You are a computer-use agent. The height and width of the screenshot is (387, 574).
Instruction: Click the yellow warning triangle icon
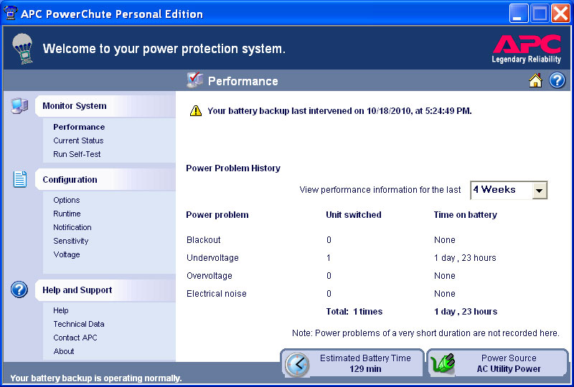[195, 111]
